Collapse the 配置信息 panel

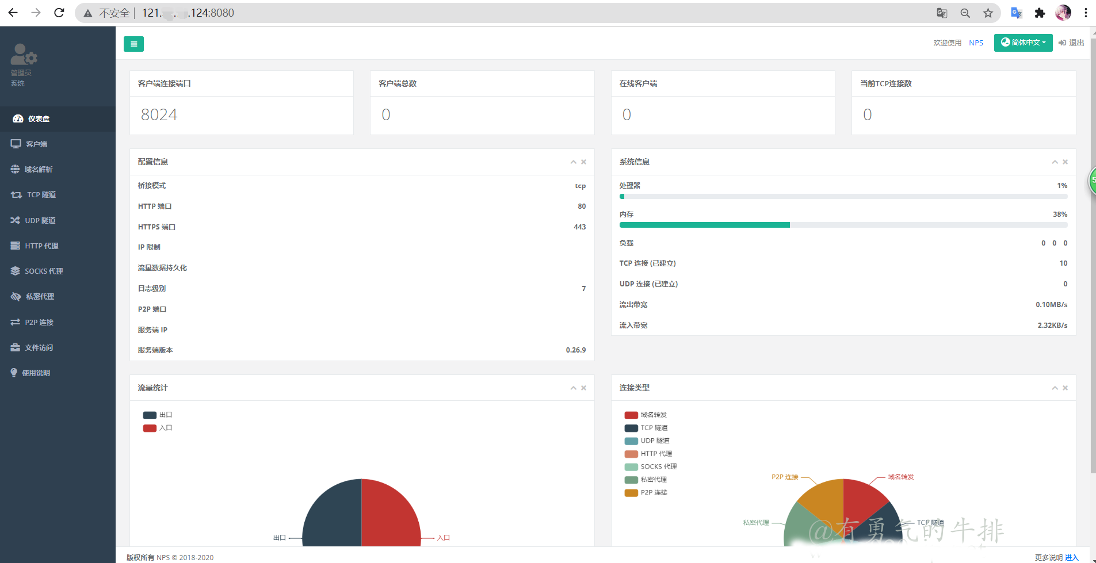pyautogui.click(x=573, y=162)
